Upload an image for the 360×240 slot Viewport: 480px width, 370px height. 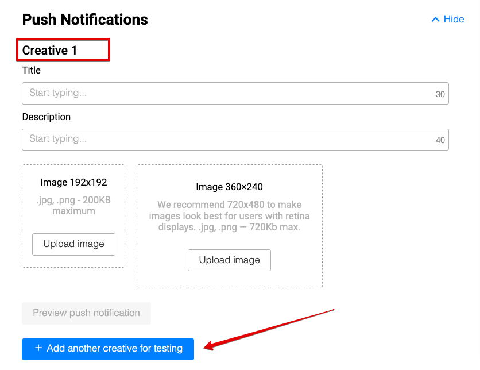click(229, 260)
